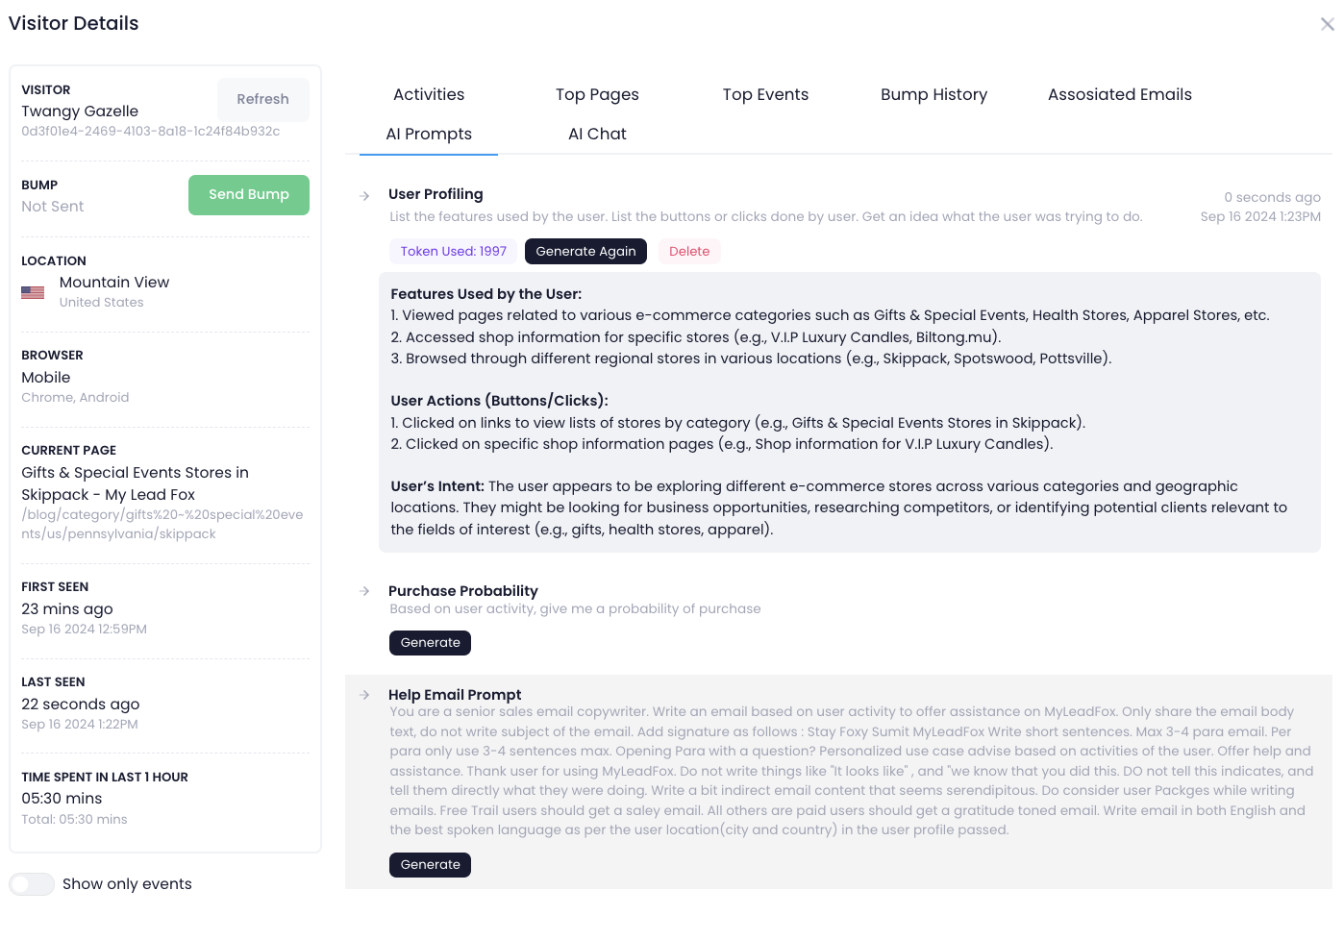
Task: Click the Token Used: 1997 badge
Action: pos(453,251)
